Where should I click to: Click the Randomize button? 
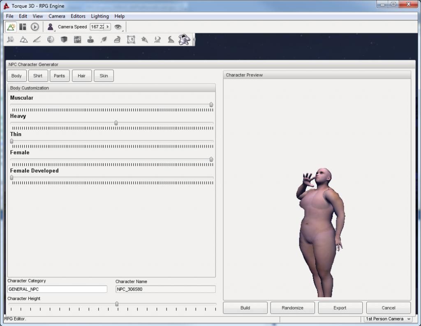click(292, 308)
